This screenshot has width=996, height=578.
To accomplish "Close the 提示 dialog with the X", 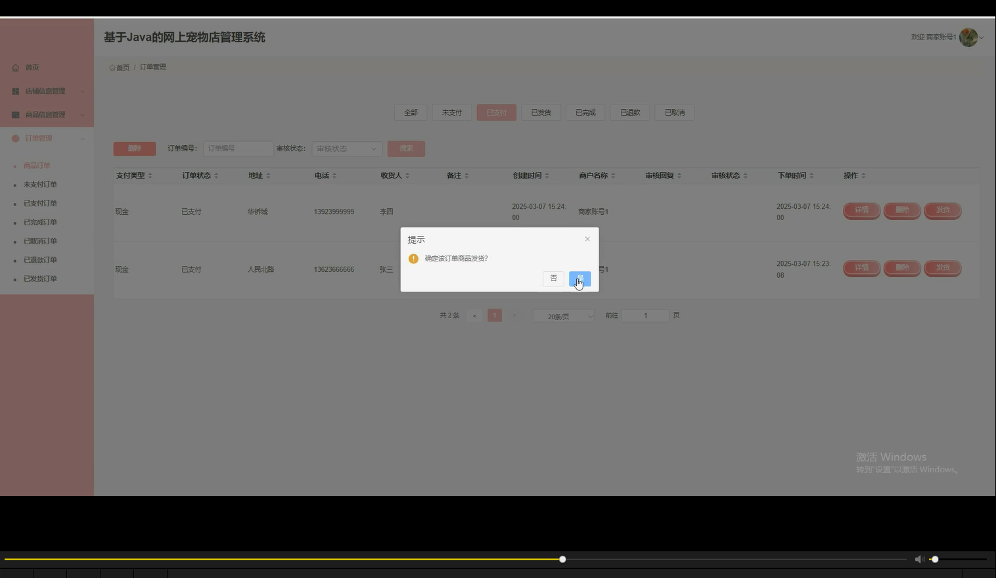I will tap(587, 239).
